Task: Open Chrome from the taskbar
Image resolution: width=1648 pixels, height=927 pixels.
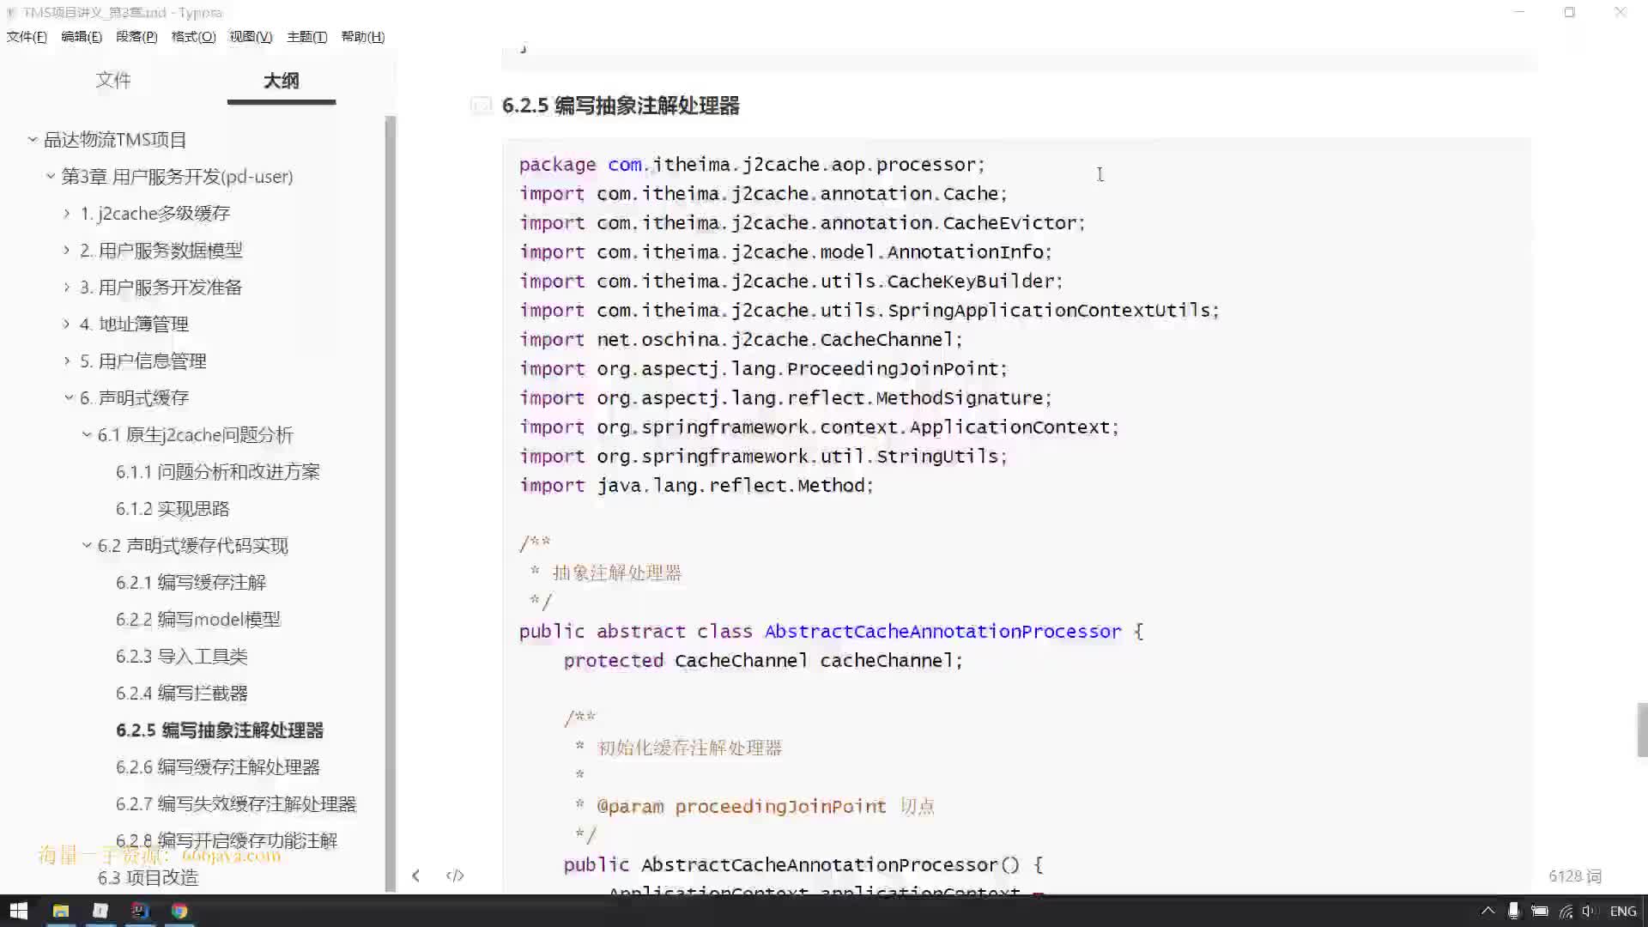Action: (179, 911)
